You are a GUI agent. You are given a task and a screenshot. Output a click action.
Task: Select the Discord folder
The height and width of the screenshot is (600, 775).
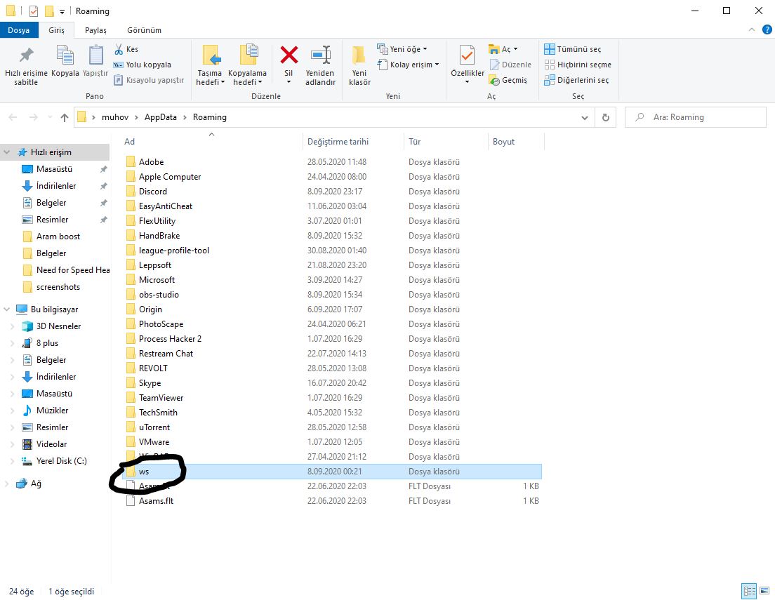click(x=153, y=192)
